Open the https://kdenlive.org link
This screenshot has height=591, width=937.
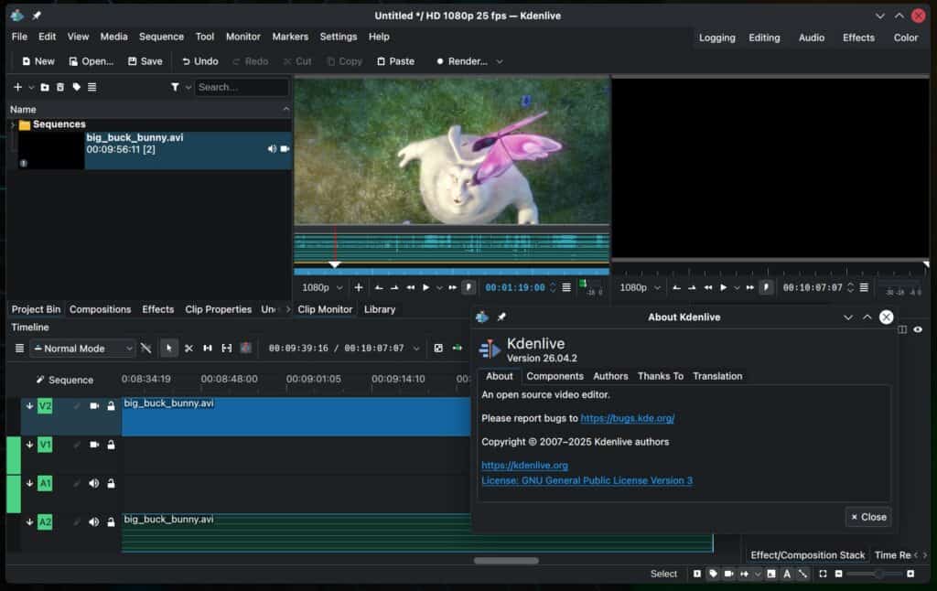524,465
